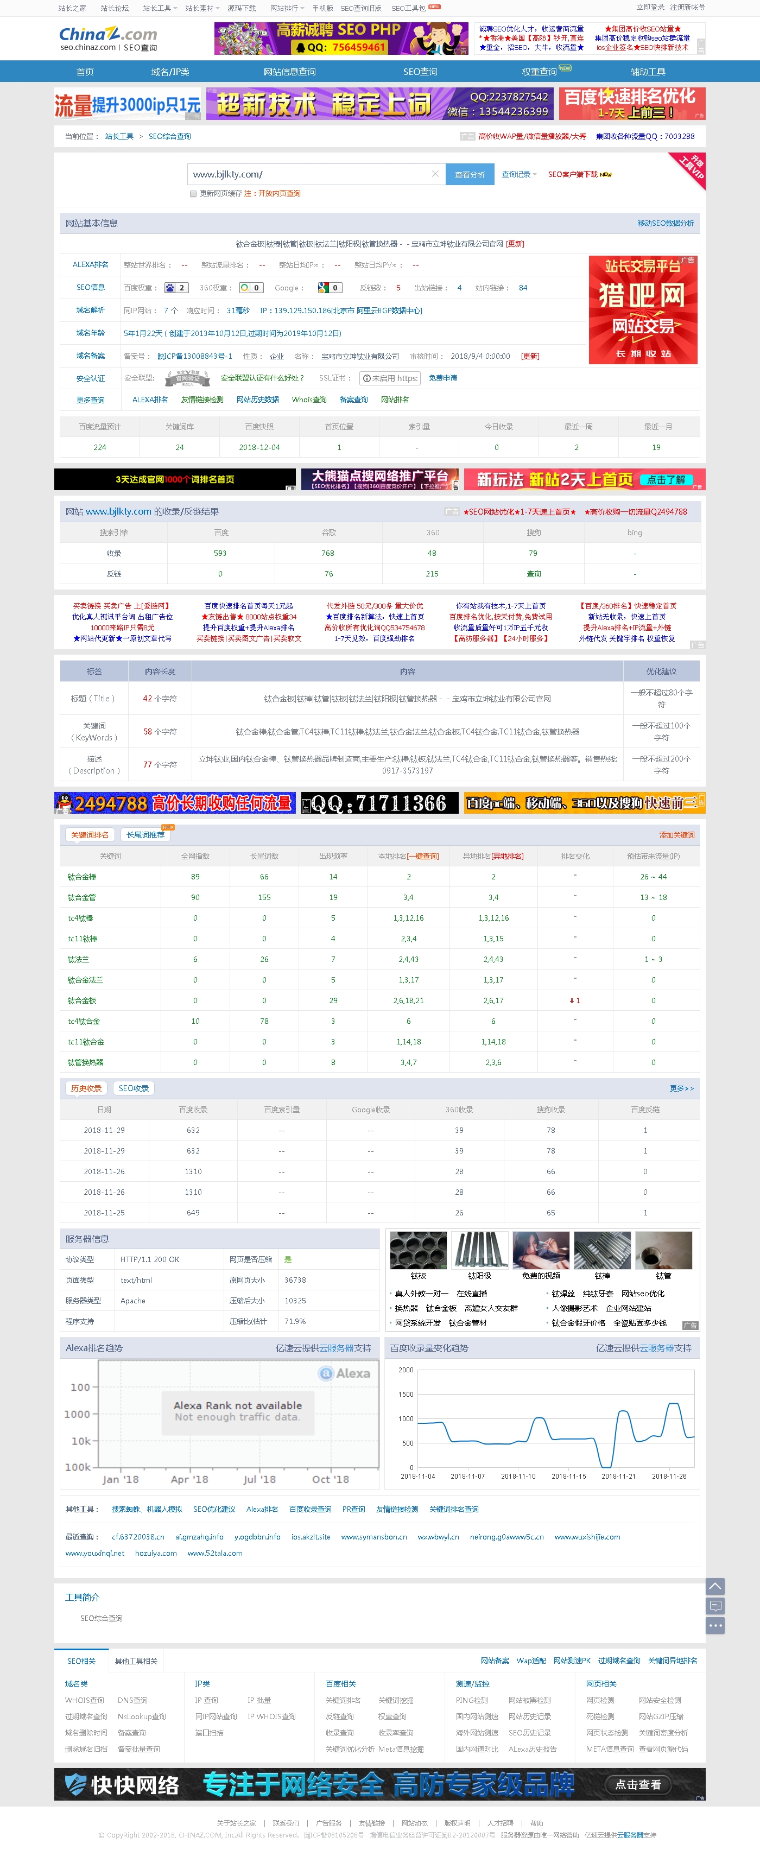
Task: Click 更多>> in history section
Action: (682, 1088)
